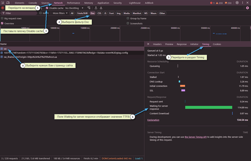This screenshot has height=161, width=251.
Task: Click the green Waiting for server response bar
Action: click(x=209, y=107)
